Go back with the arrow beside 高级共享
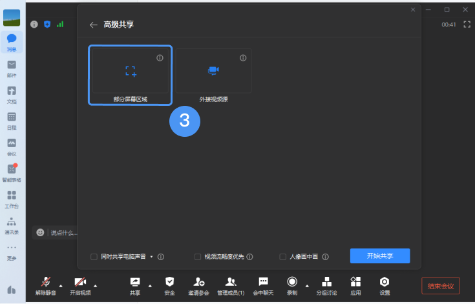Image resolution: width=475 pixels, height=304 pixels. pos(93,25)
